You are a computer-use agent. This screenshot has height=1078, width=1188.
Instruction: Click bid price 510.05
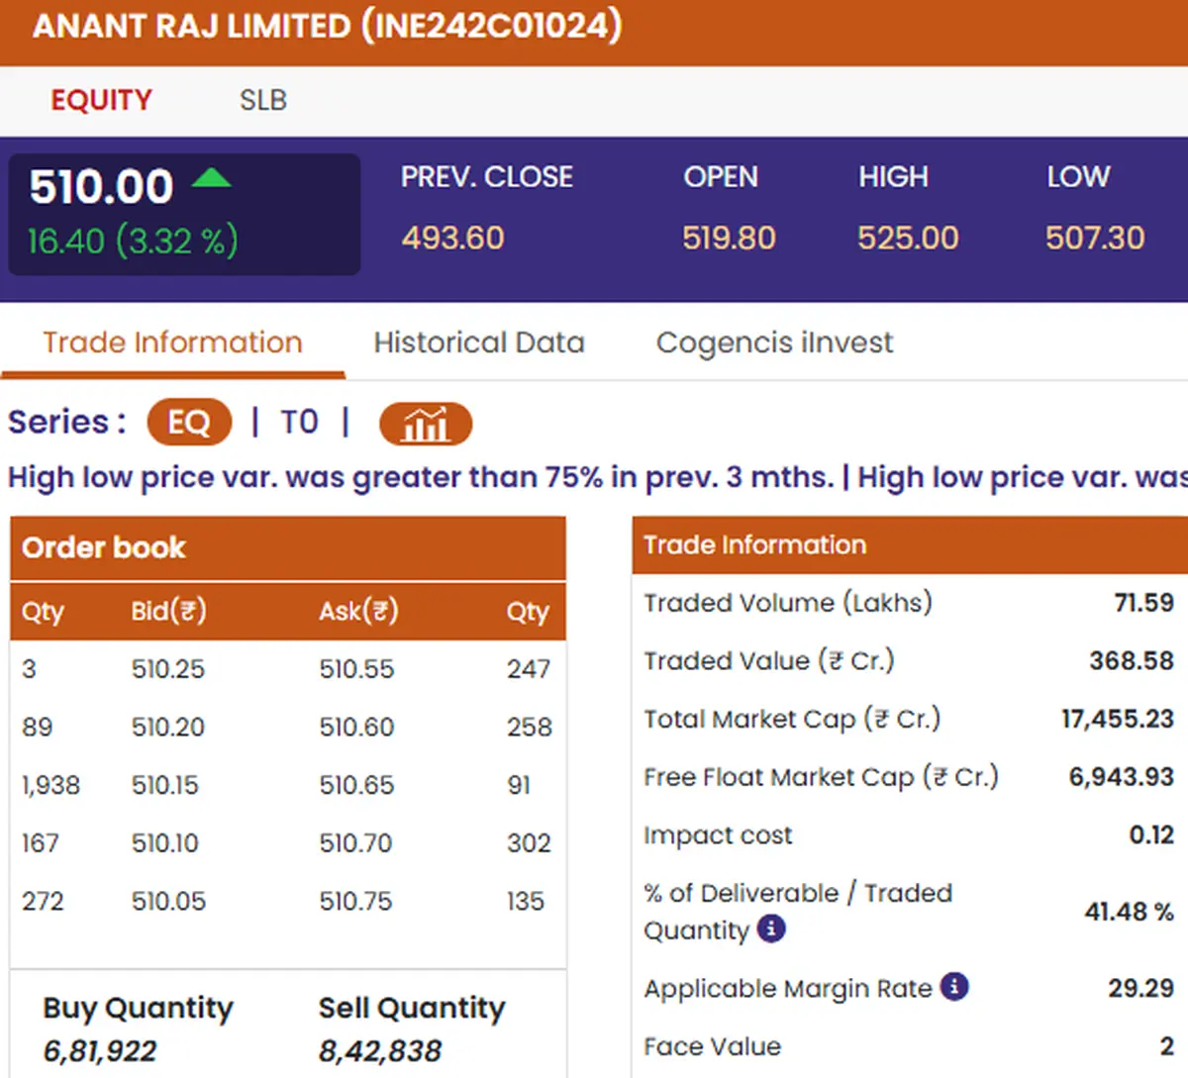pyautogui.click(x=168, y=902)
